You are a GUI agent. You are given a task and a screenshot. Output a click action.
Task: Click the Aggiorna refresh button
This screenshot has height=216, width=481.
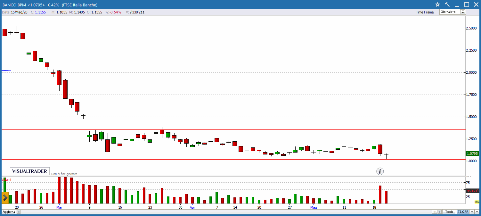coord(9,212)
